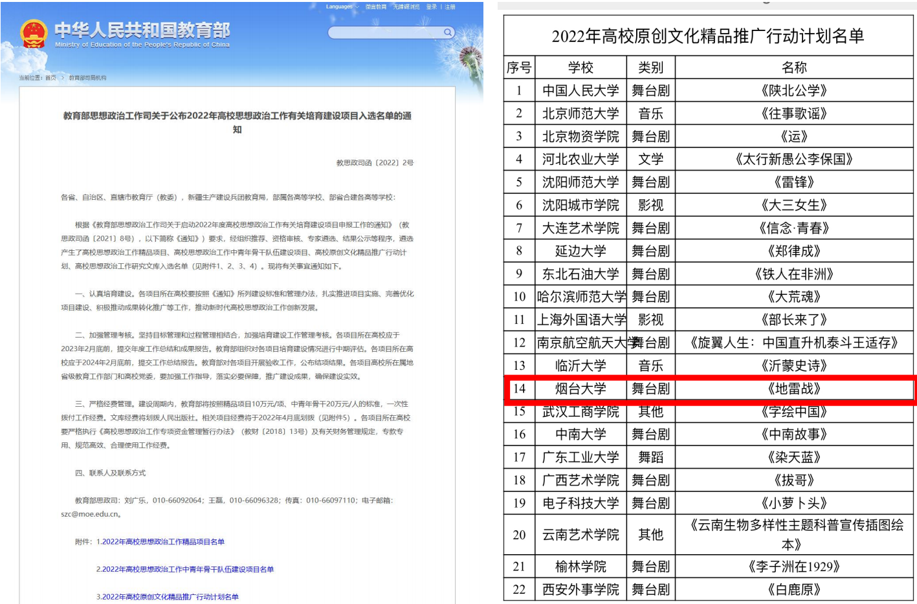Click the 学校 column header

[x=580, y=68]
